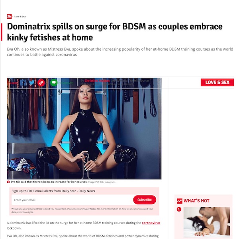Image resolution: width=239 pixels, height=239 pixels.
Task: Click the number 1 badge in What's Hot
Action: coord(179,209)
